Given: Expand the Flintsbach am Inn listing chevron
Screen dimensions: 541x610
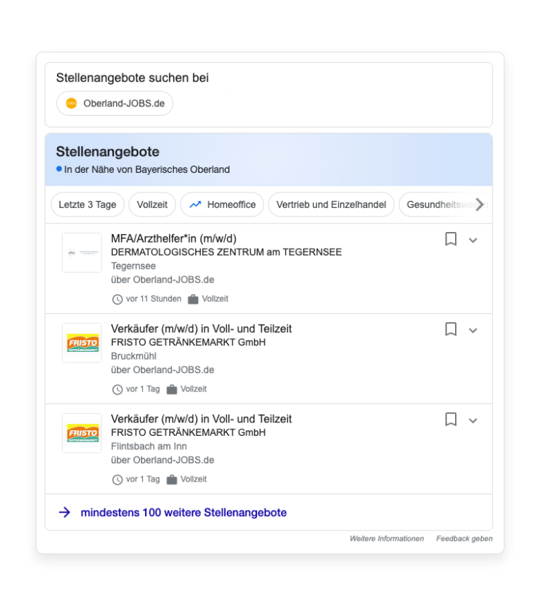Looking at the screenshot, I should coord(473,420).
